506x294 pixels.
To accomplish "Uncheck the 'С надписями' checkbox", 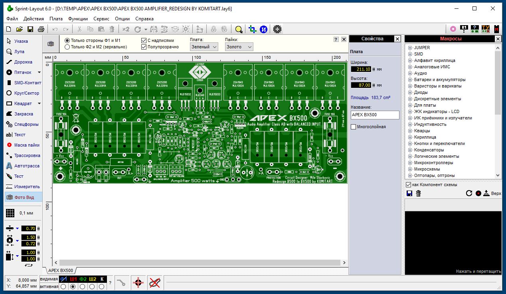I will click(x=144, y=40).
